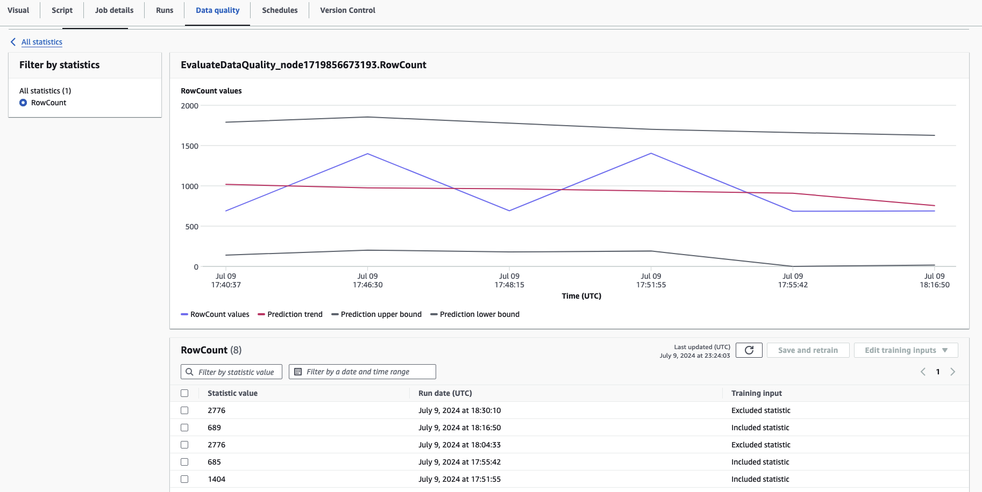Toggle Prediction lower bound legend swatch
The image size is (982, 492).
pos(434,314)
